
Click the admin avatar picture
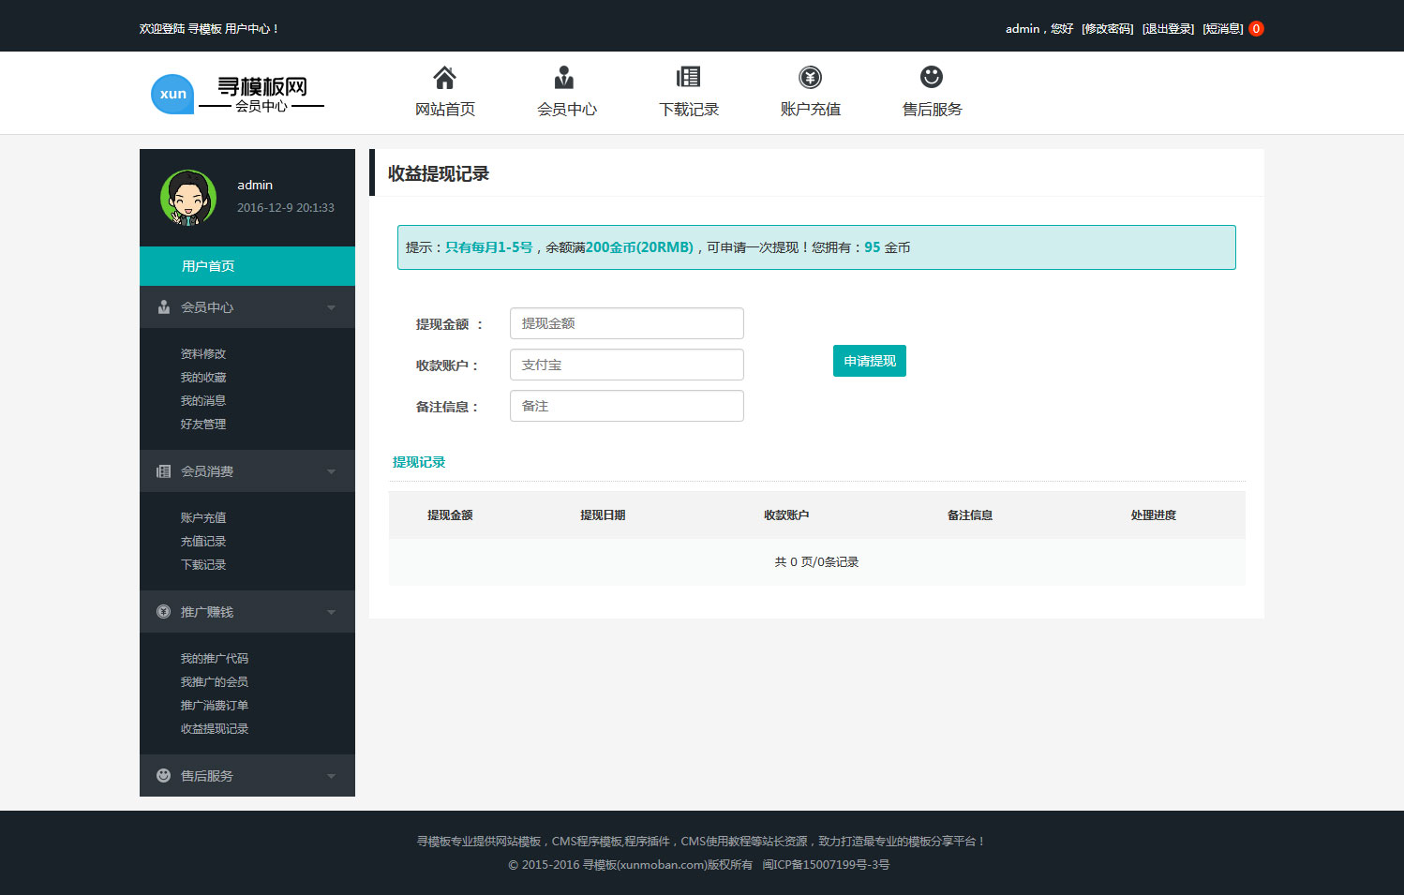[x=188, y=198]
